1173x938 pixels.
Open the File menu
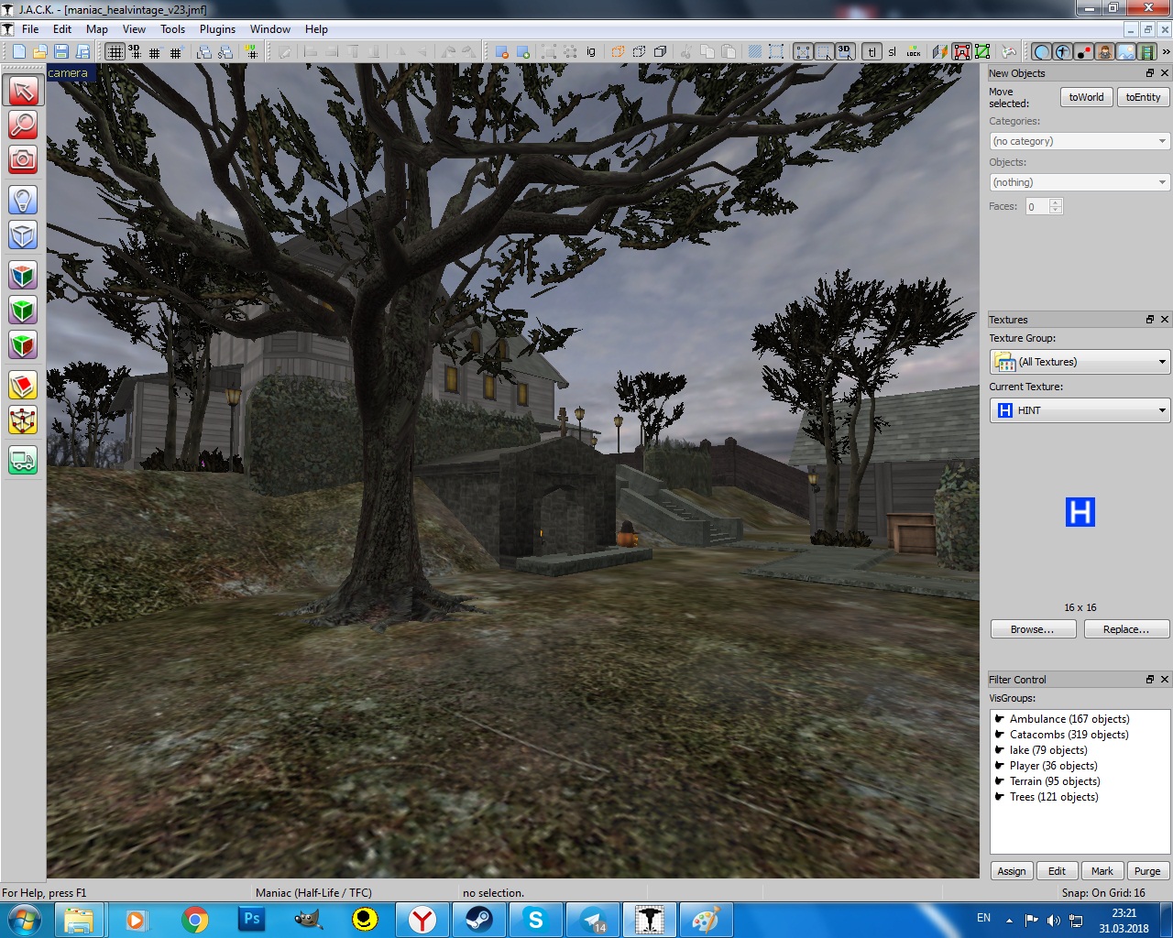click(30, 29)
